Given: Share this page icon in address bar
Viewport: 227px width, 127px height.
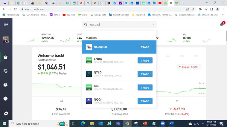Looking at the screenshot, I should (188, 9).
